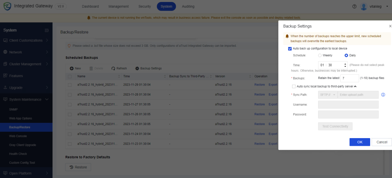This screenshot has width=392, height=178.
Task: Open the vital4eg user dropdown arrow
Action: 387,7
